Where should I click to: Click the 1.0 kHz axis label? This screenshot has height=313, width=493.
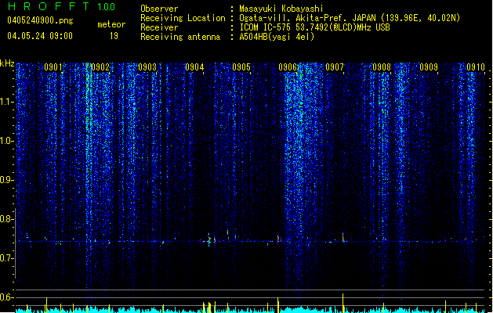click(x=6, y=141)
